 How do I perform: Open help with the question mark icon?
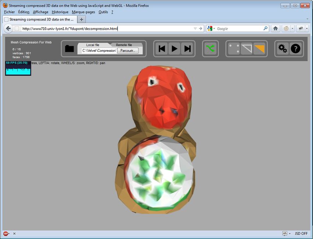click(x=295, y=49)
